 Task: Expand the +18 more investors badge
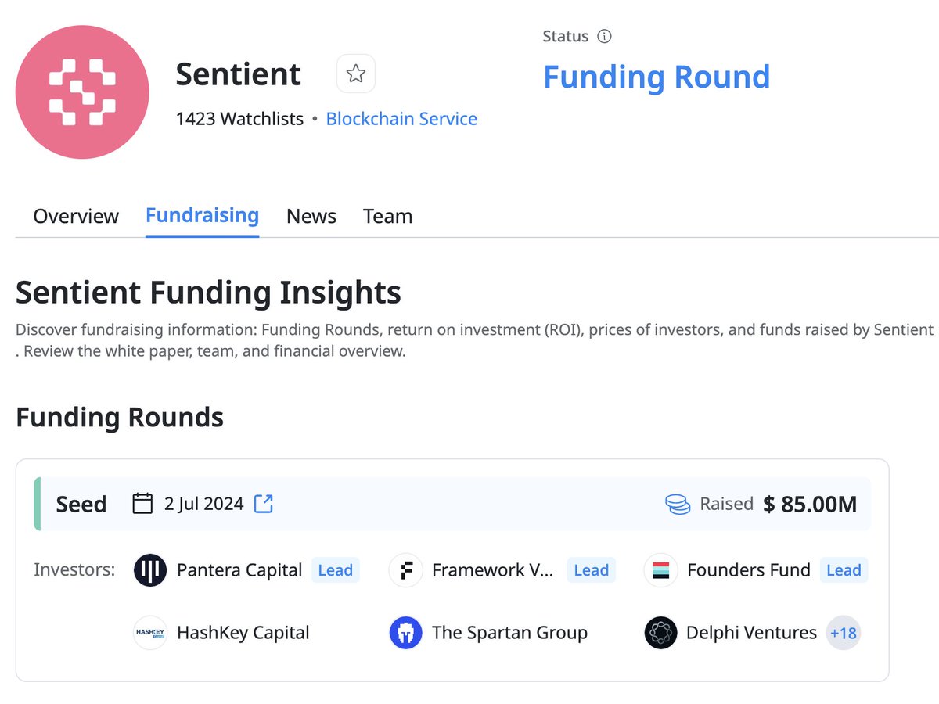[844, 632]
